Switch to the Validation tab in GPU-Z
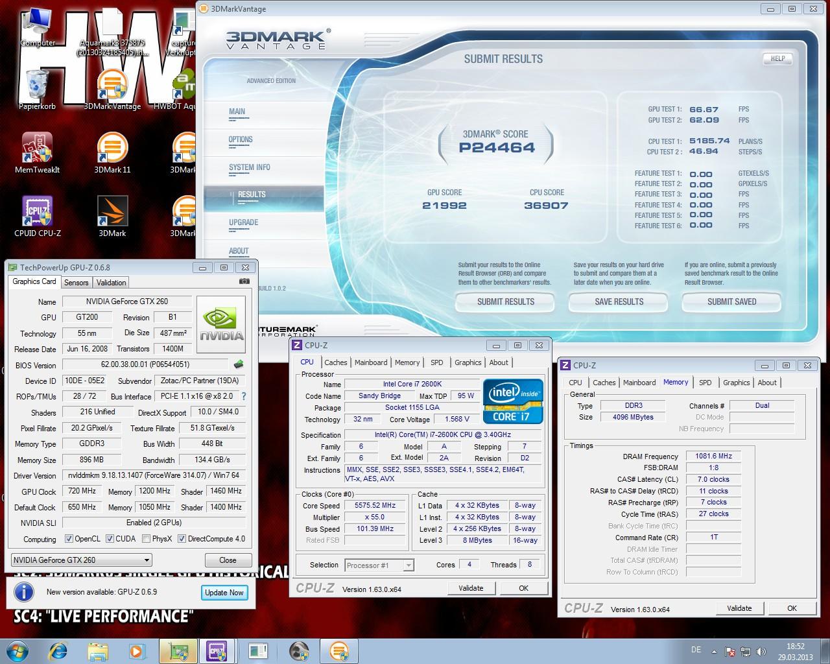Image resolution: width=830 pixels, height=664 pixels. pos(111,283)
